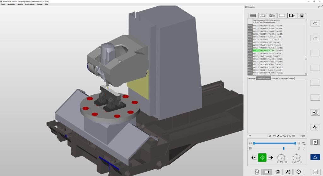The image size is (323, 176).
Task: Click the simulation speed slider handle
Action: [284, 148]
